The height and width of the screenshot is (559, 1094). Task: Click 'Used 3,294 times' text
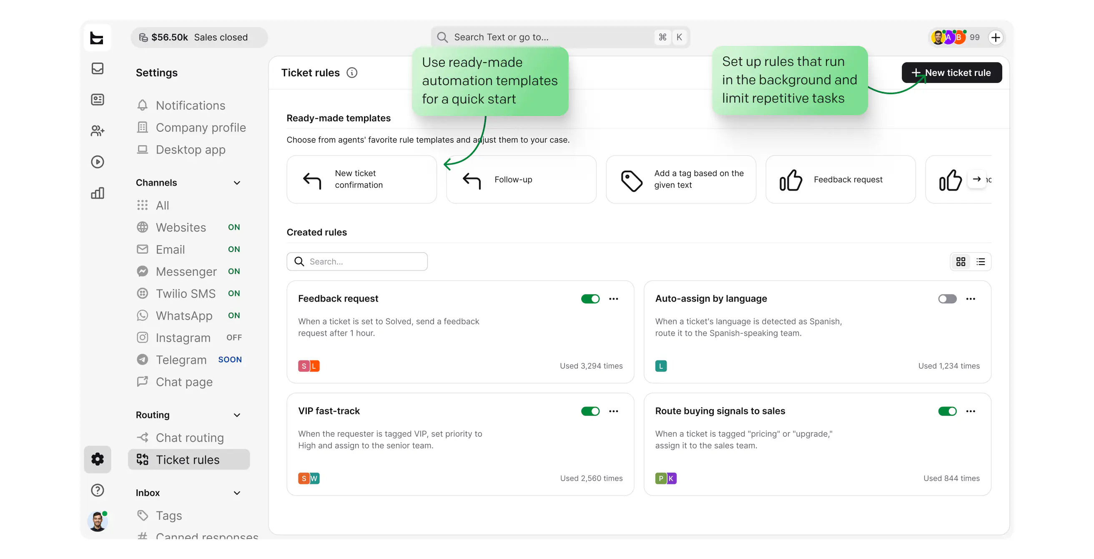(x=591, y=366)
